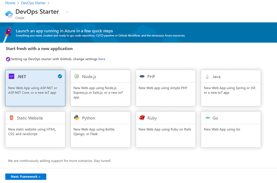This screenshot has width=277, height=183.
Task: Click the .NET purple logo icon
Action: pyautogui.click(x=11, y=76)
